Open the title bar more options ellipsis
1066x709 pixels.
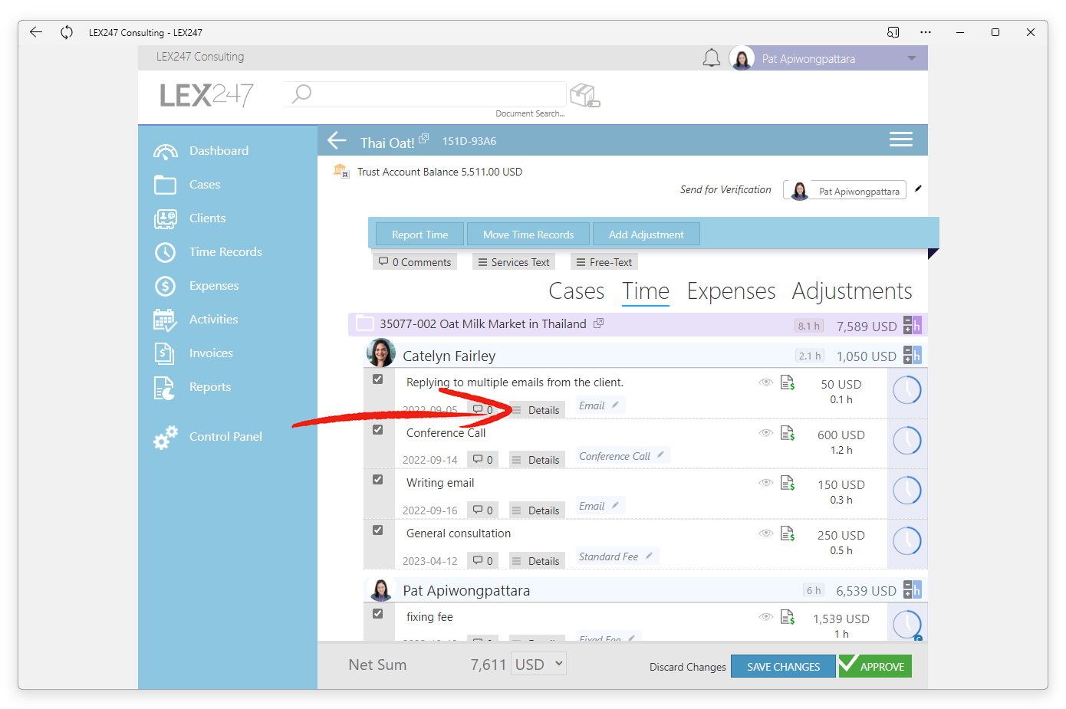926,32
